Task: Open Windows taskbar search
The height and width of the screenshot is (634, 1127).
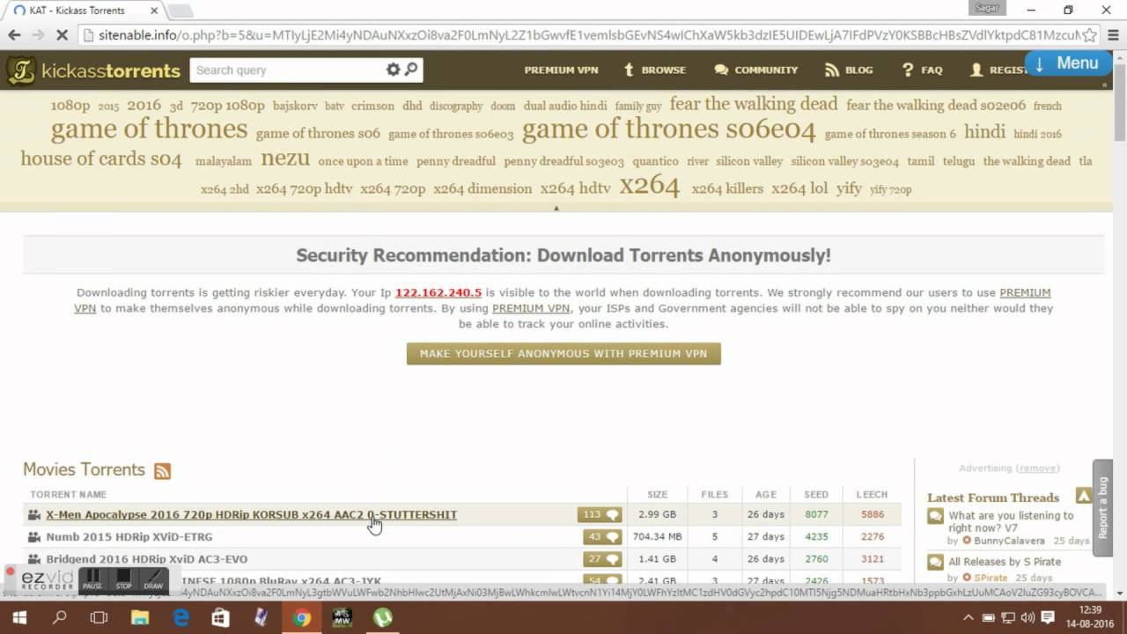Action: pyautogui.click(x=60, y=617)
